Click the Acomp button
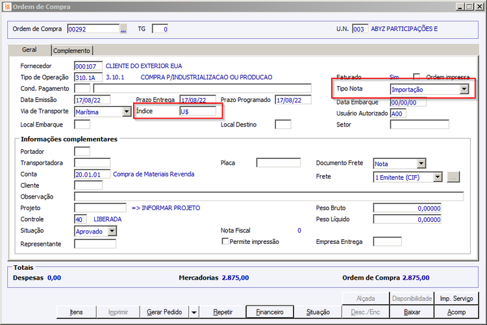Viewport: 487px width, 325px height. pos(456,312)
